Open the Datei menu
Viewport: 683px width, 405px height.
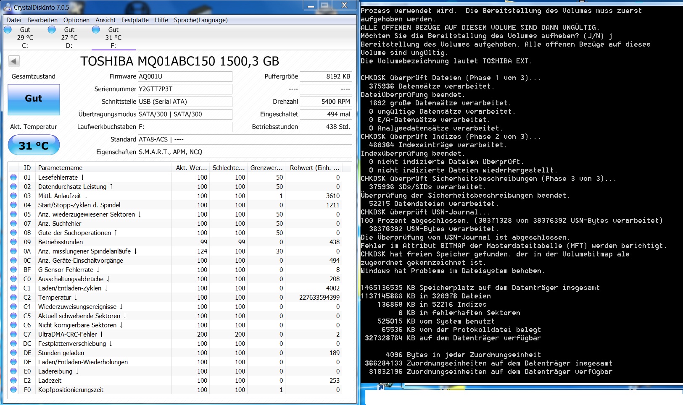tap(14, 20)
